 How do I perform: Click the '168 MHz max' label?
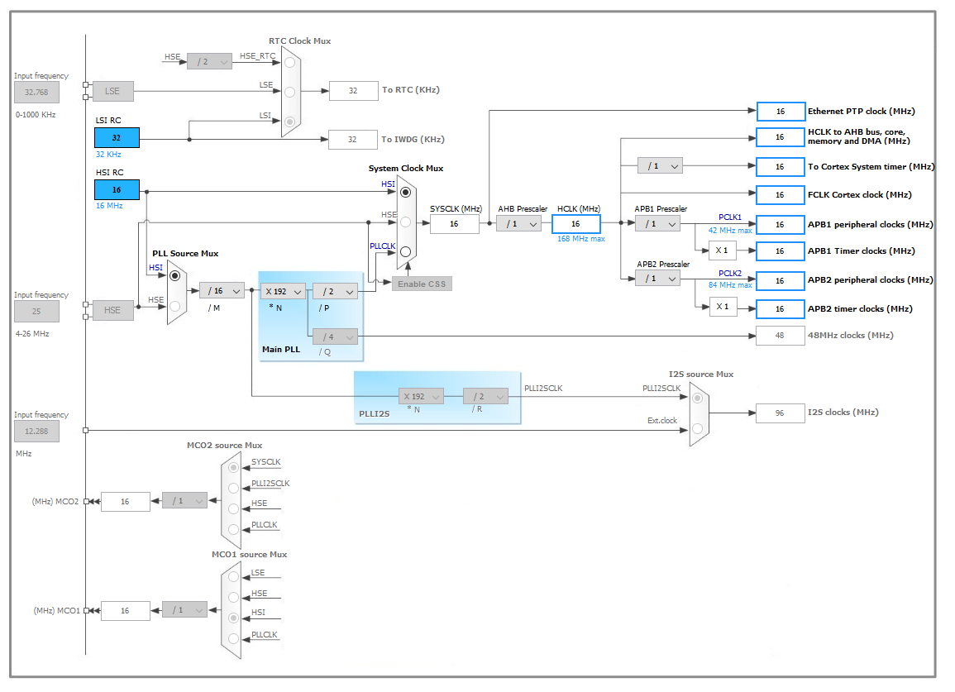pos(581,239)
